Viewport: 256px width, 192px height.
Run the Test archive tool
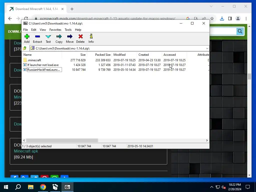pyautogui.click(x=48, y=36)
